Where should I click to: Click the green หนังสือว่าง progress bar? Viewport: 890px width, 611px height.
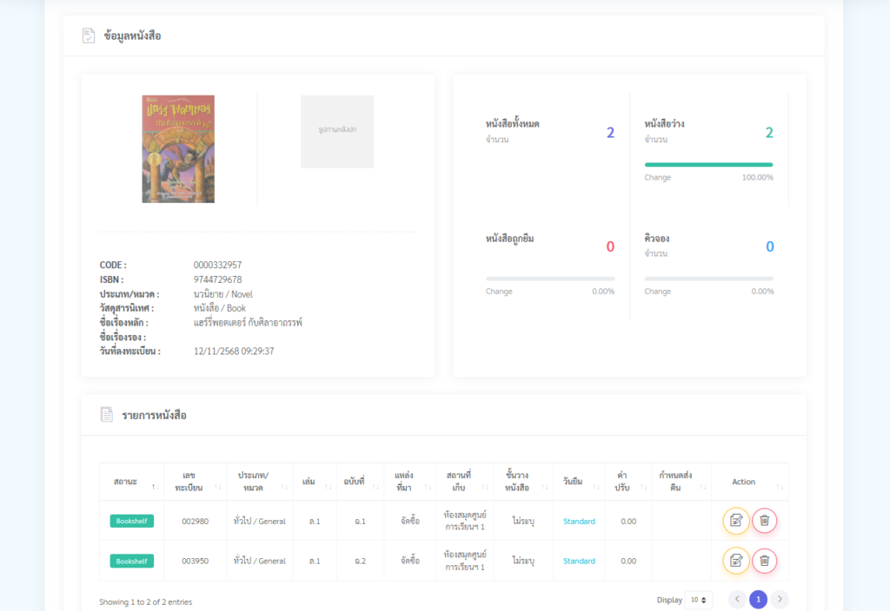[708, 164]
